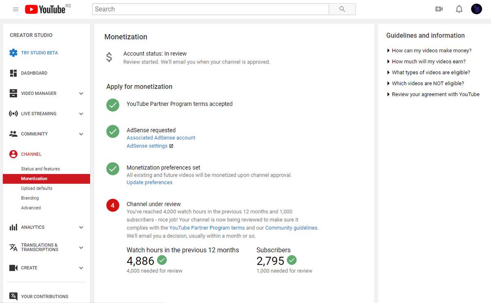Open Dashboard section

(34, 73)
